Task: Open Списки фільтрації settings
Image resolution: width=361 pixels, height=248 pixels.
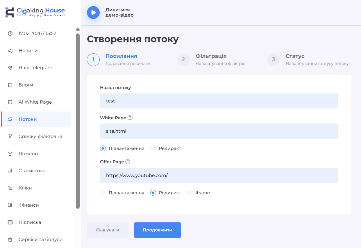Action: (x=41, y=136)
